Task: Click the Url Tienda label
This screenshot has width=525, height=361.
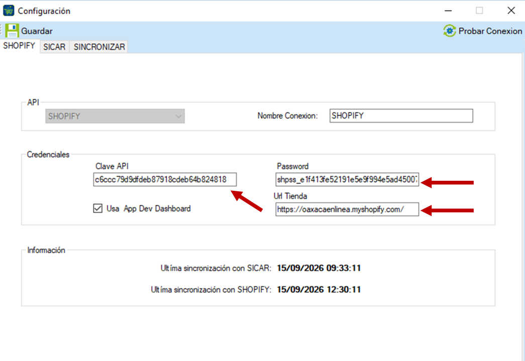Action: point(290,196)
